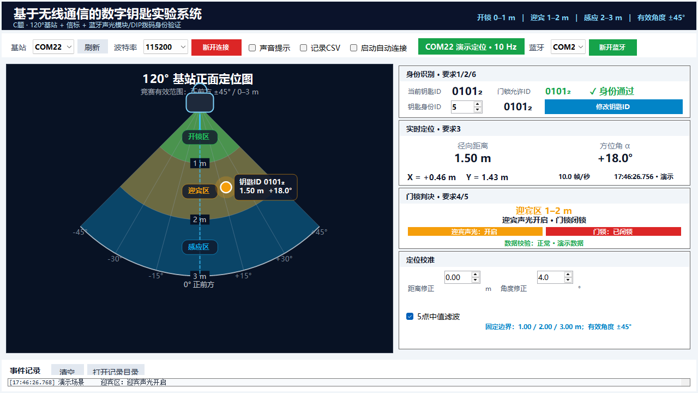This screenshot has height=393, width=698.
Task: Click the X = +0.46 m coordinate
Action: click(431, 177)
